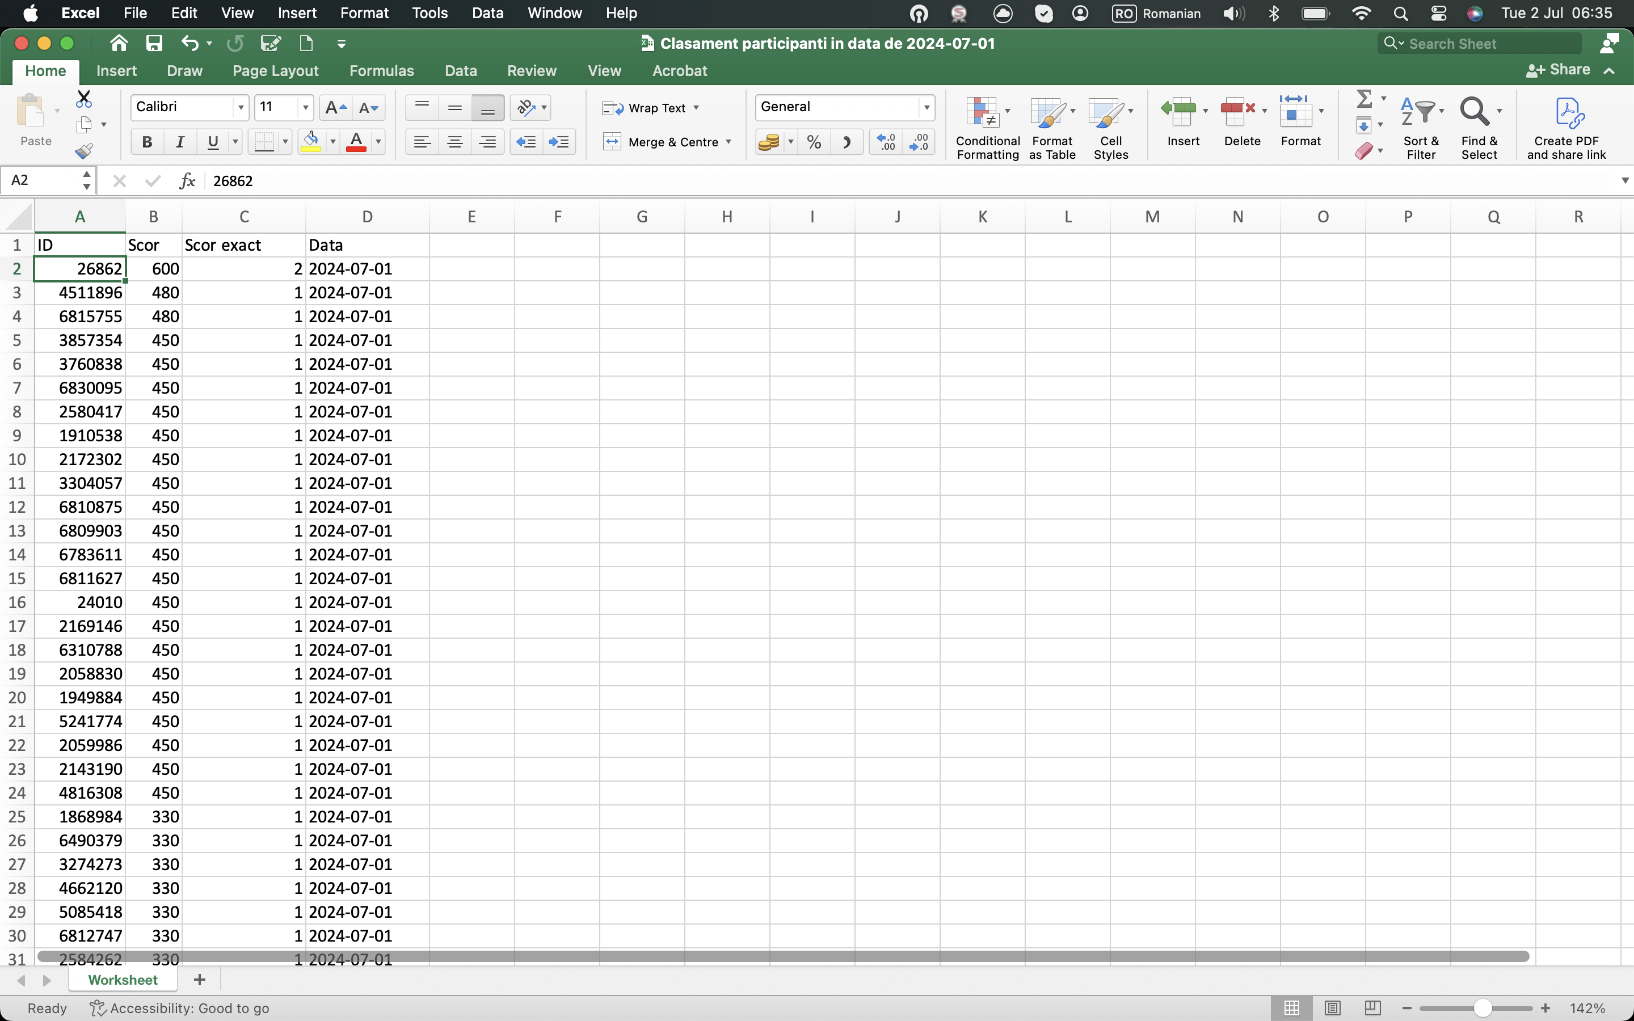Click Decrease Decimal icon

(919, 142)
